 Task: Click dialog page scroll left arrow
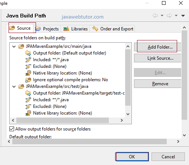pyautogui.click(x=9, y=141)
